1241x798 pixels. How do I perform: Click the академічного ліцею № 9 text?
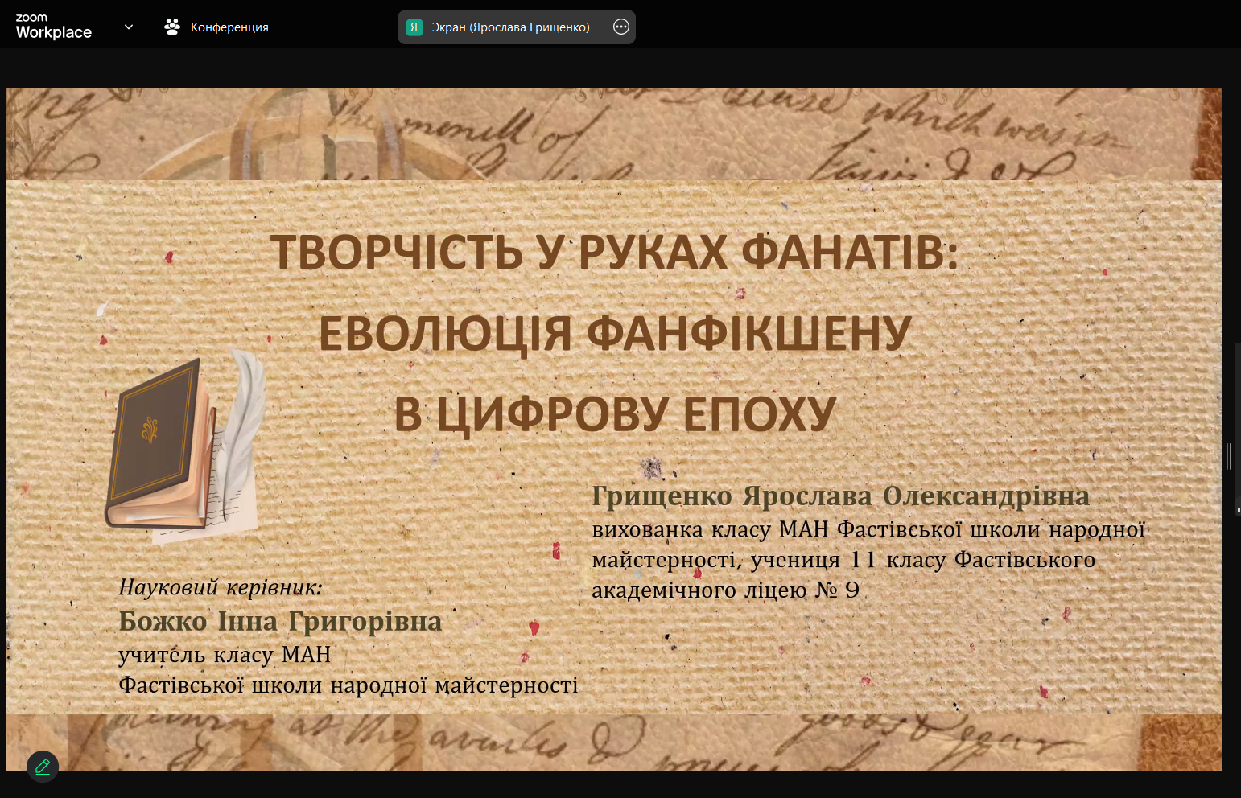[725, 590]
